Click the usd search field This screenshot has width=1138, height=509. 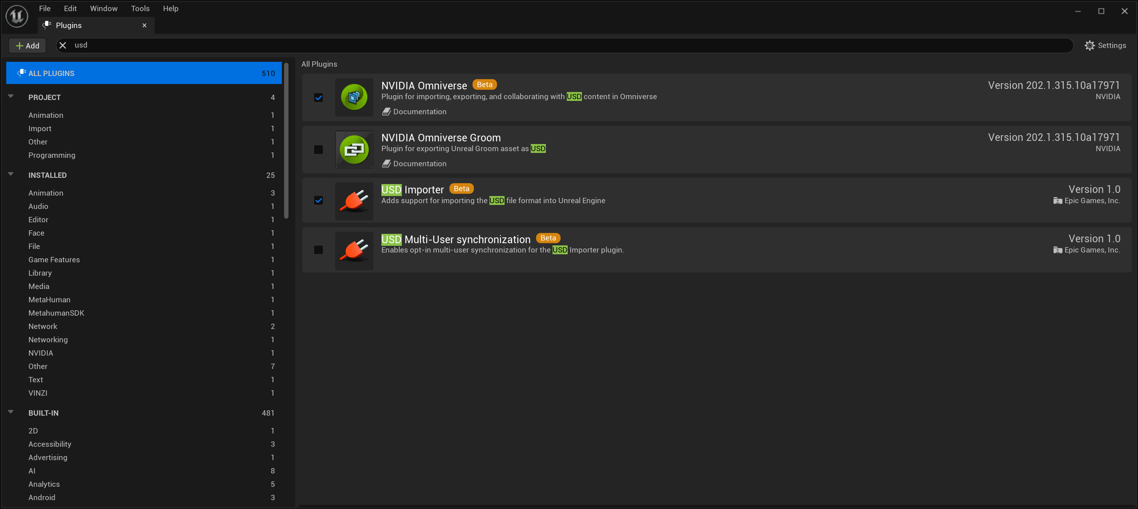[x=565, y=45]
